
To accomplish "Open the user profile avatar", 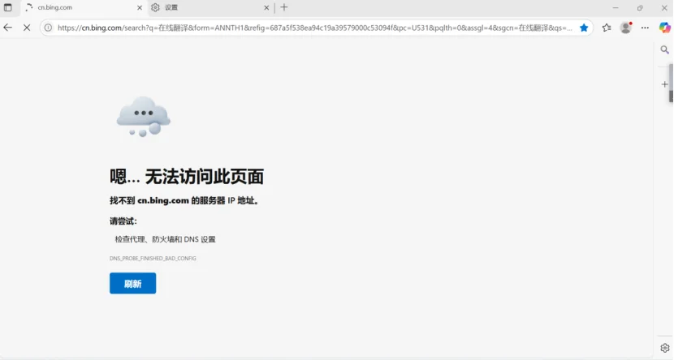I will (626, 28).
